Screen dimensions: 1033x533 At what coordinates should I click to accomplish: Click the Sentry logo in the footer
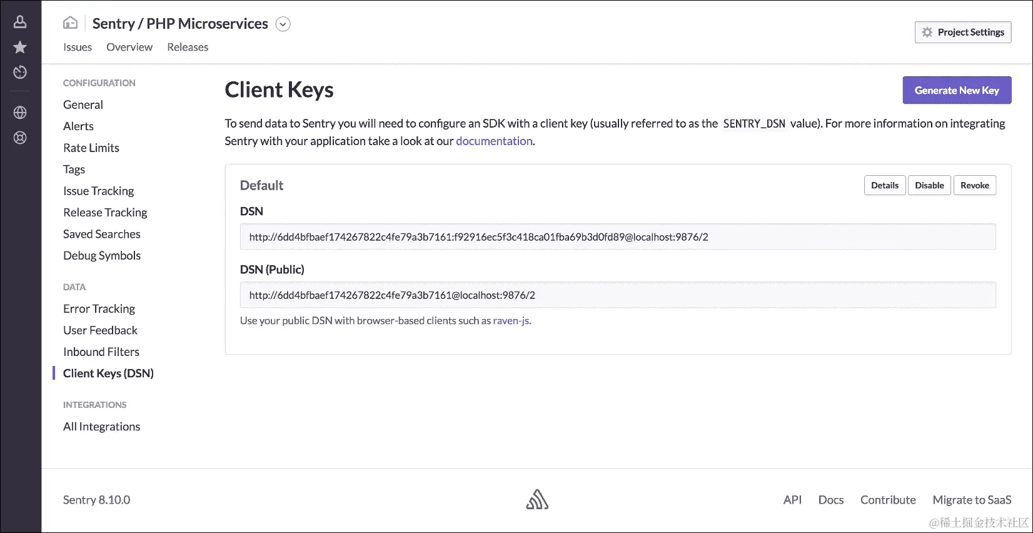(537, 499)
